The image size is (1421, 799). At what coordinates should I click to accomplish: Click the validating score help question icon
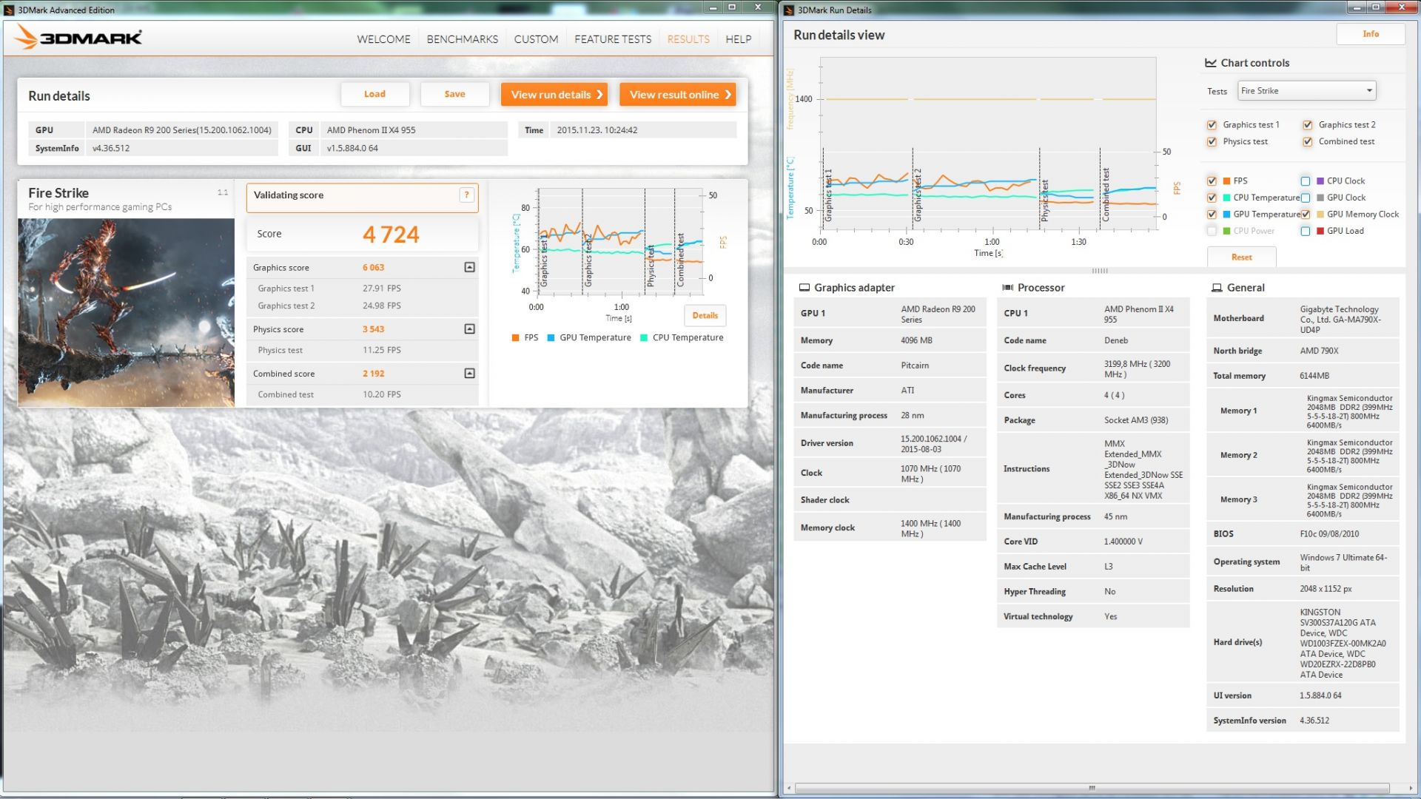coord(466,195)
